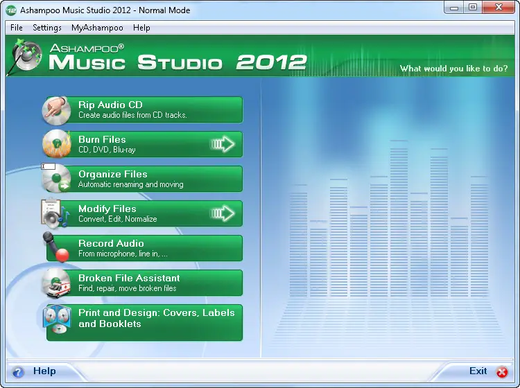Select Rip Audio CD option

click(x=144, y=109)
